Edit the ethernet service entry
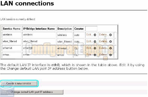Viewport: 148px width, 97px height. tap(90, 48)
